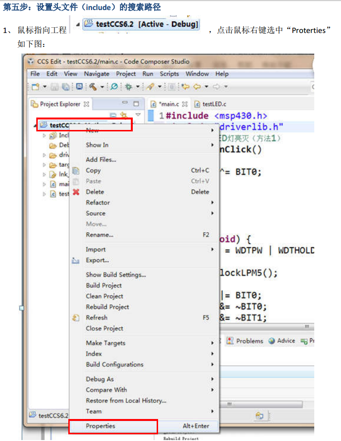Close the *main.c editor tab
Screen dimensions: 341x441
pos(185,104)
